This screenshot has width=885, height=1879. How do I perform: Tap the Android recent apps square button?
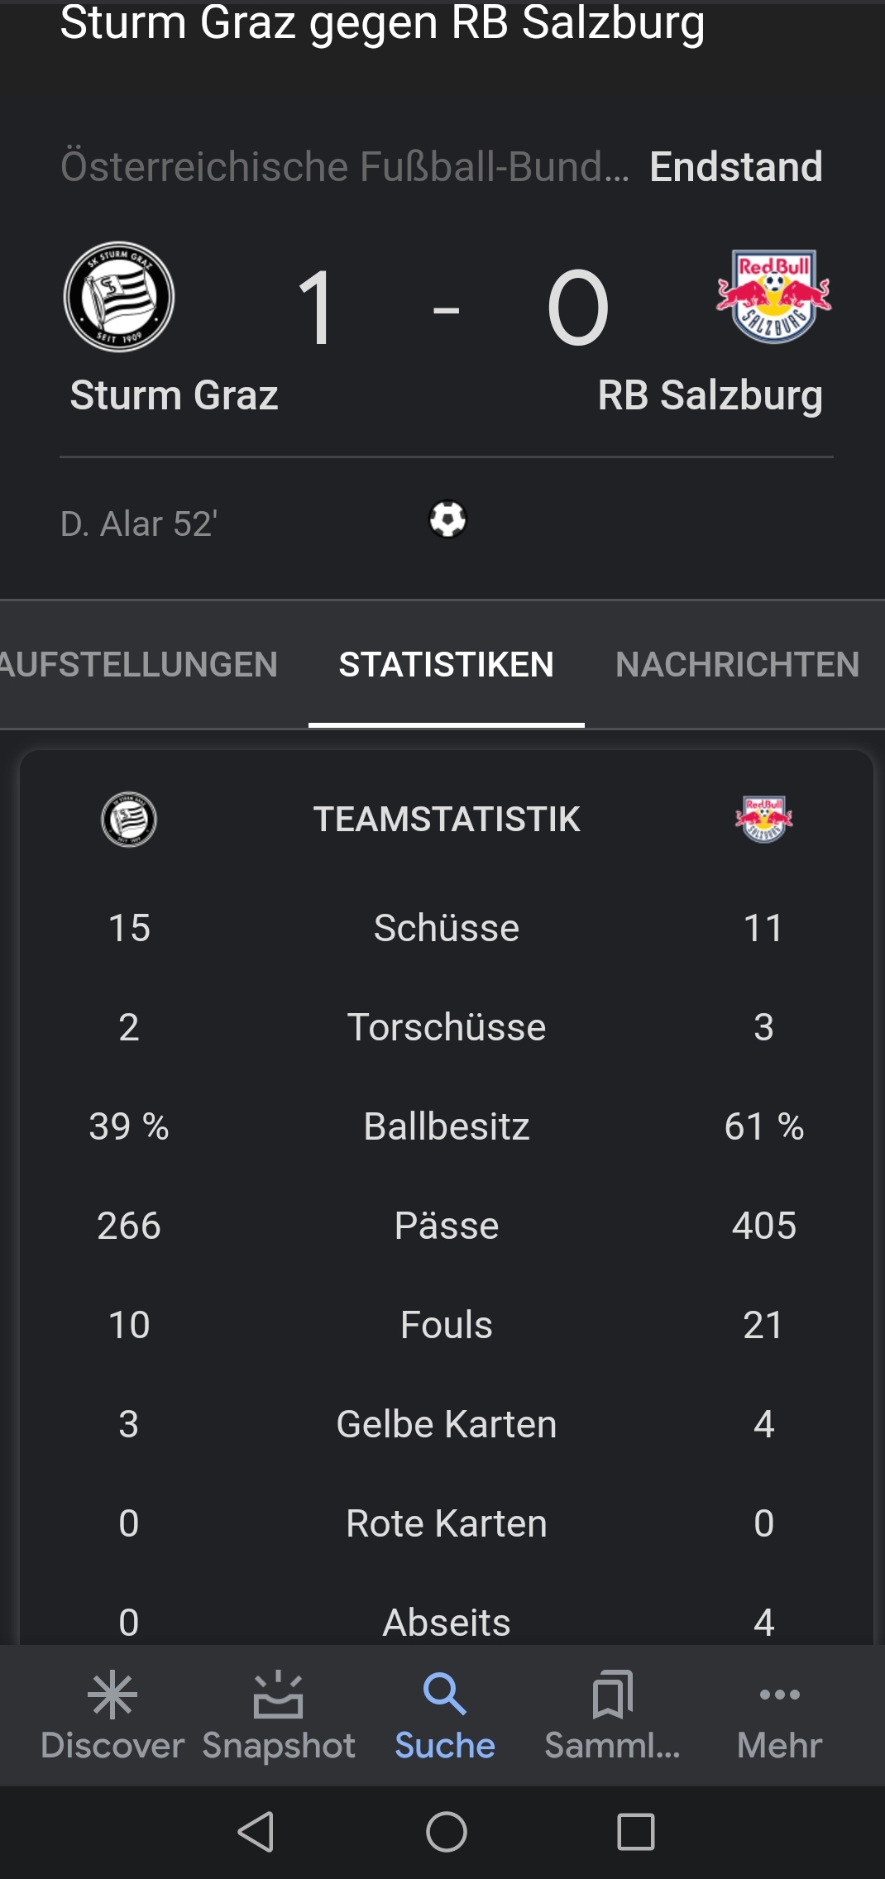636,1832
